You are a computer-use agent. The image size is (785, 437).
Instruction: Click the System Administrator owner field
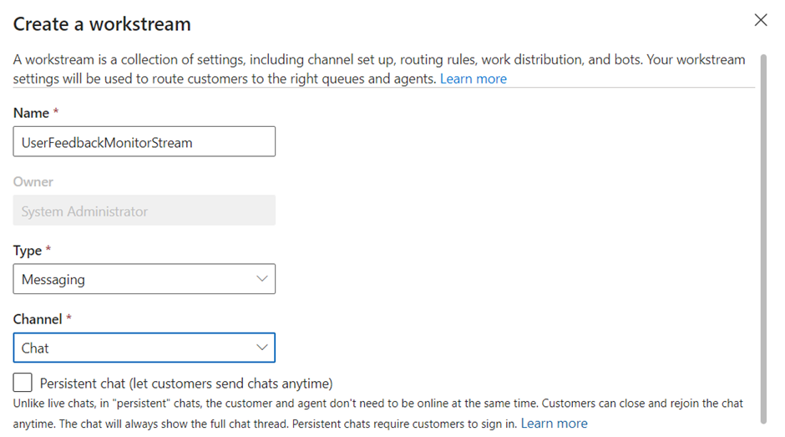tap(144, 211)
